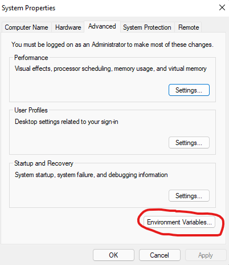Click the User Profiles group label
This screenshot has width=229, height=265.
click(31, 110)
